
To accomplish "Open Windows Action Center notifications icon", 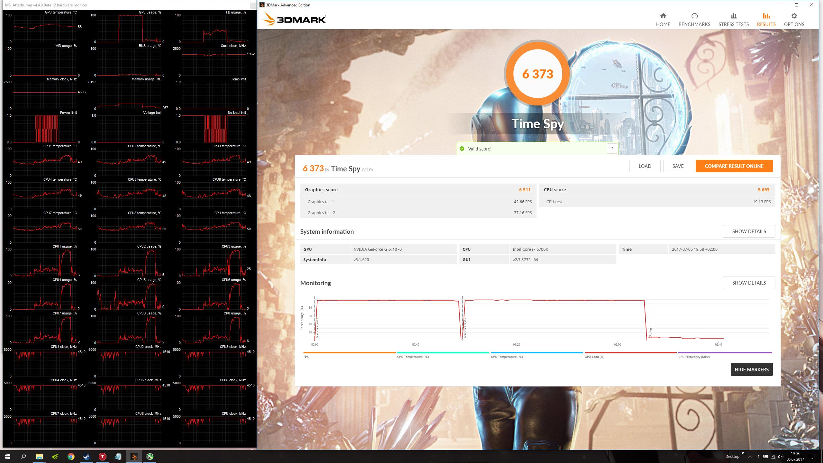I will point(812,456).
